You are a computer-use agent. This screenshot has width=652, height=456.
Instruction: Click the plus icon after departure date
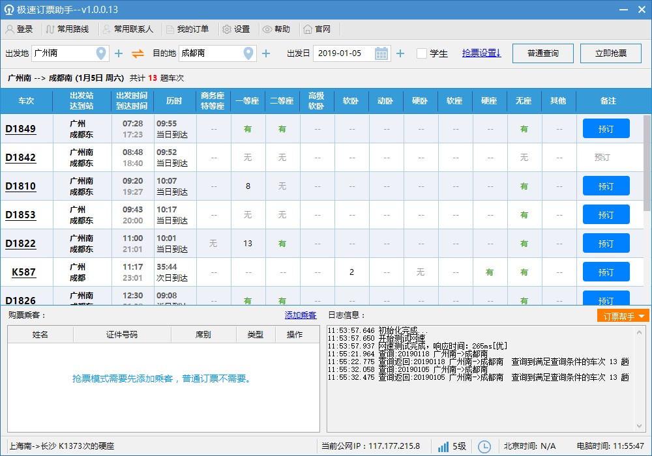[400, 53]
